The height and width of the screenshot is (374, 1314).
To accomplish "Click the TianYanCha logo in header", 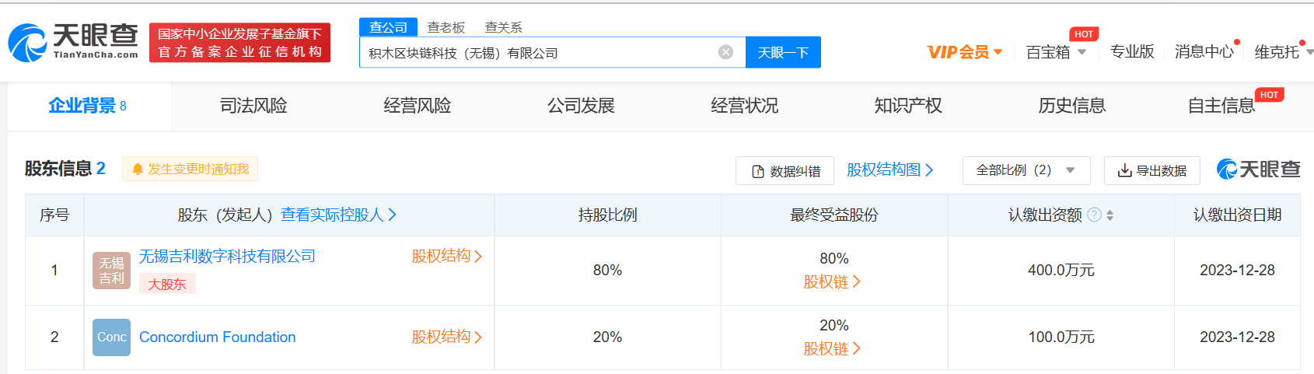I will pos(73,42).
